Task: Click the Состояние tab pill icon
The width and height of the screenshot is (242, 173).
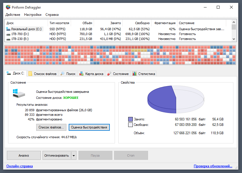Action: pyautogui.click(x=109, y=74)
